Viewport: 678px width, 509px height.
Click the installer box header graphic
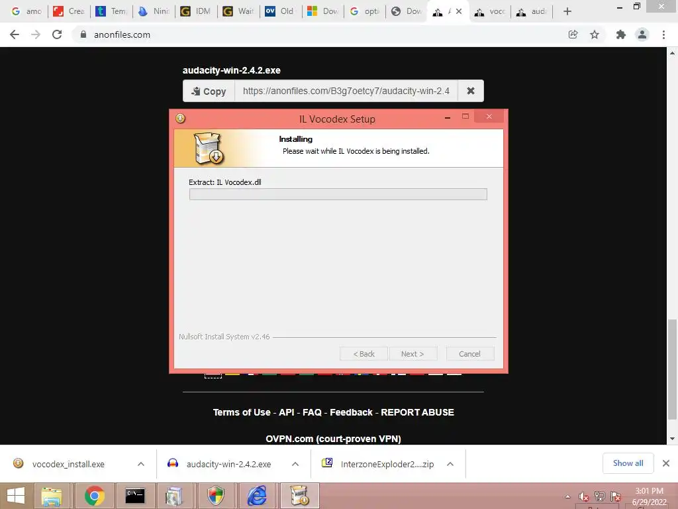pyautogui.click(x=209, y=148)
